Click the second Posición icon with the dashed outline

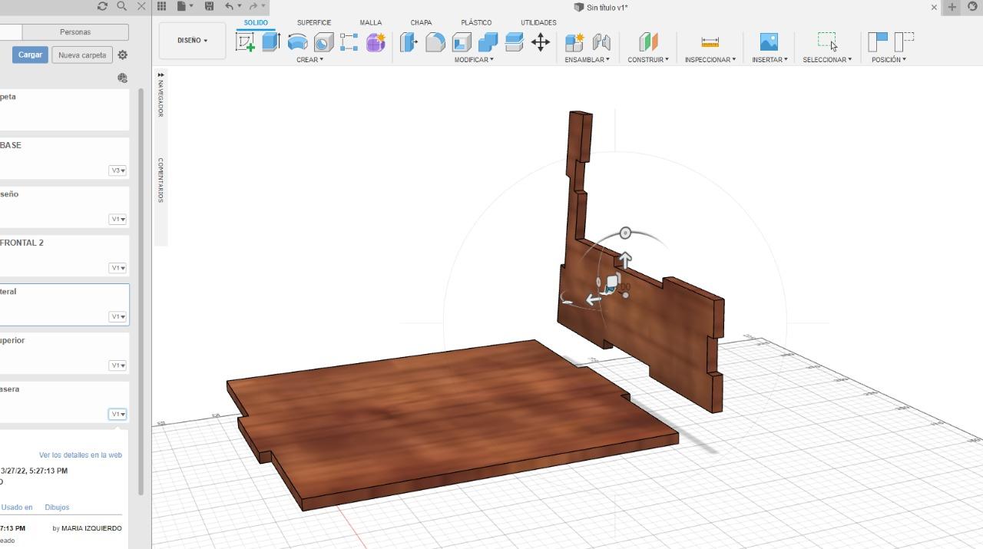point(904,42)
